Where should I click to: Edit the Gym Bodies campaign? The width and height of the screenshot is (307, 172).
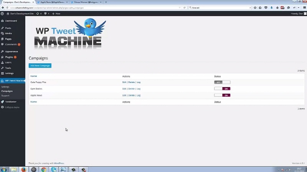pyautogui.click(x=124, y=89)
